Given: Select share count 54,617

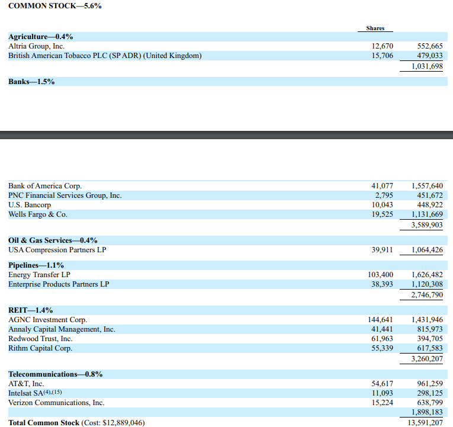Looking at the screenshot, I should click(382, 384).
